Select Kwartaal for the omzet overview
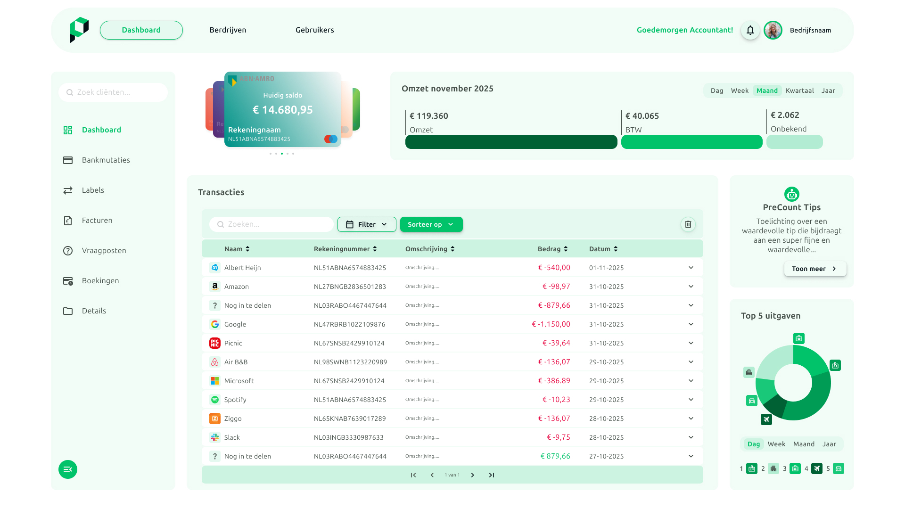This screenshot has height=509, width=905. 800,90
